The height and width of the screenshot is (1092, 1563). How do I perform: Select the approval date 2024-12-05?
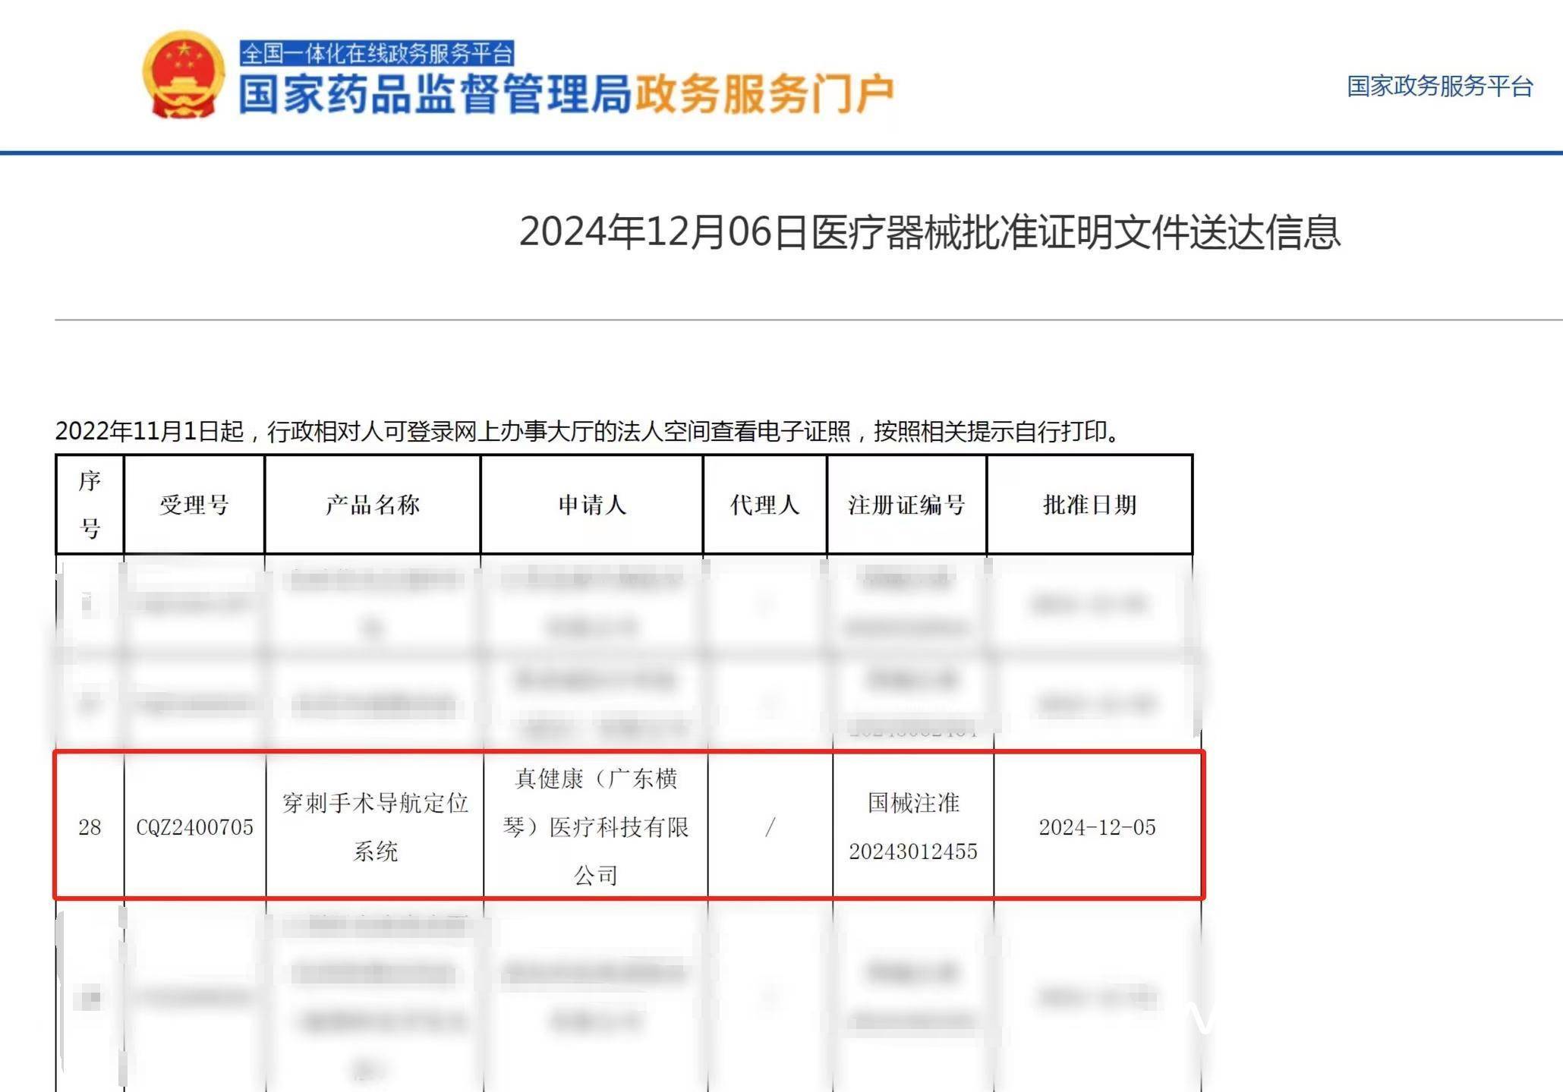pyautogui.click(x=1097, y=826)
